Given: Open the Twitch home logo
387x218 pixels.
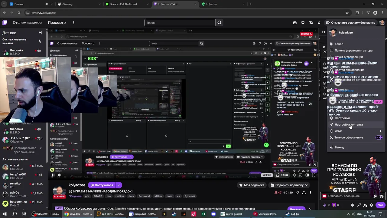Looking at the screenshot, I should tap(5, 23).
